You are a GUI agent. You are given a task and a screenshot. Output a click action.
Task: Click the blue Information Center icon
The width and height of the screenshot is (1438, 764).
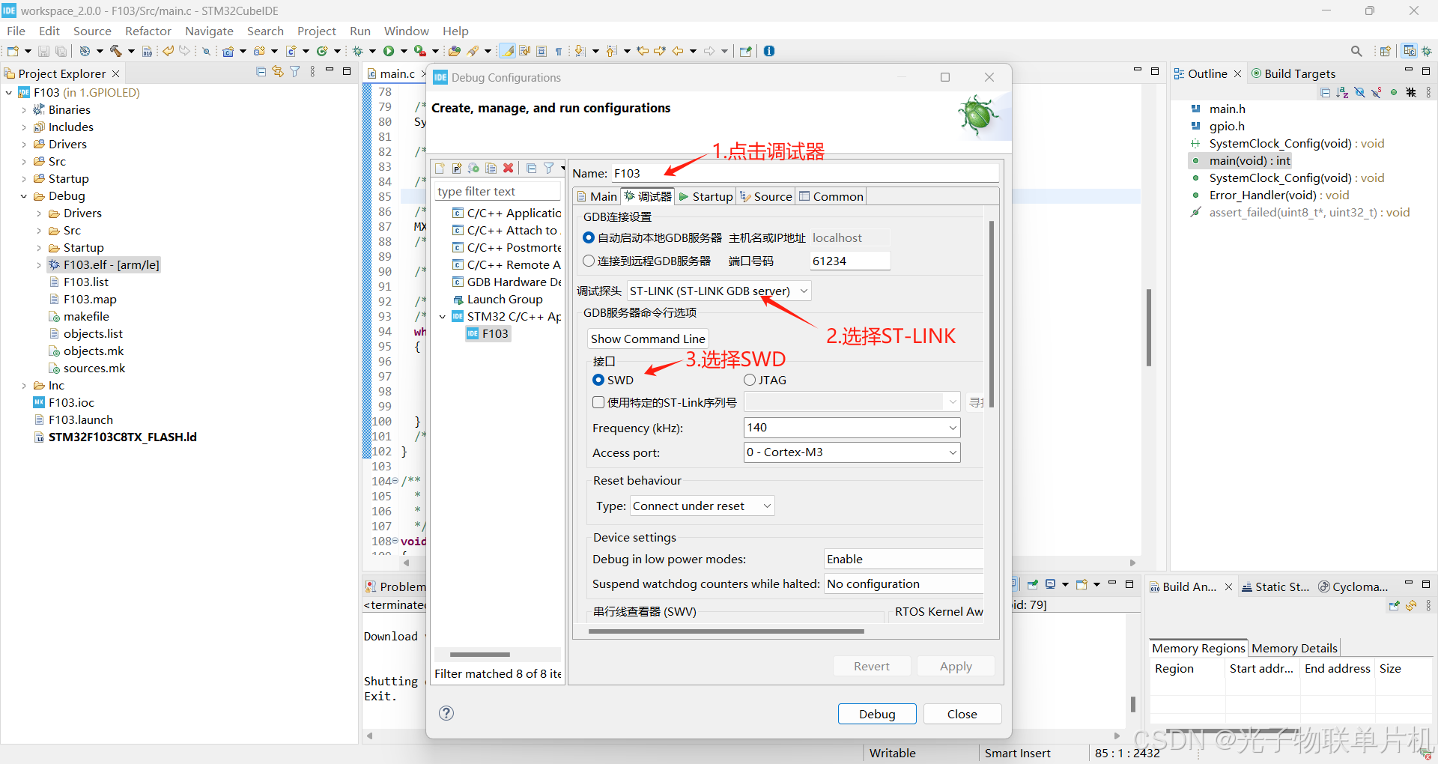[769, 51]
